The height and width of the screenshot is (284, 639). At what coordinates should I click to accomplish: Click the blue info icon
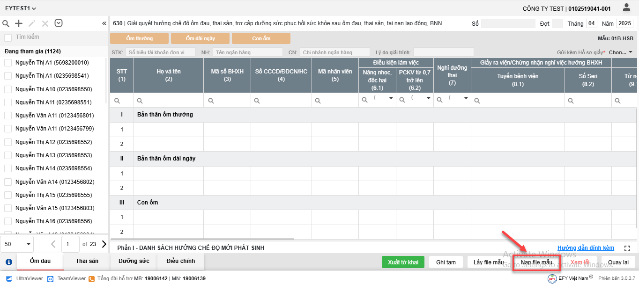coord(8,262)
